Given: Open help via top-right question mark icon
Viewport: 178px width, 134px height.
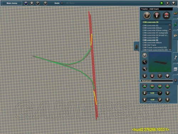Looking at the screenshot, I should coord(173,3).
